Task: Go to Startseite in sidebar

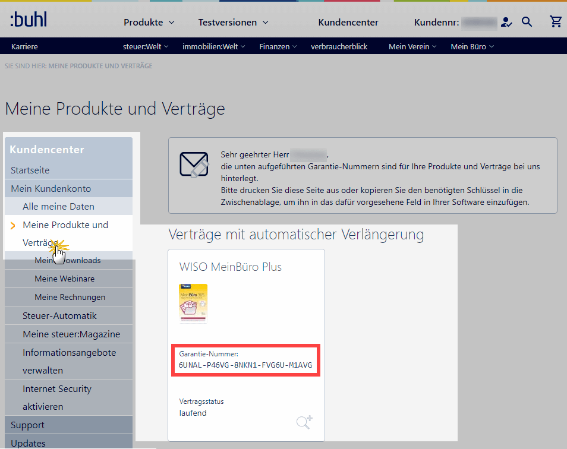Action: pos(69,170)
